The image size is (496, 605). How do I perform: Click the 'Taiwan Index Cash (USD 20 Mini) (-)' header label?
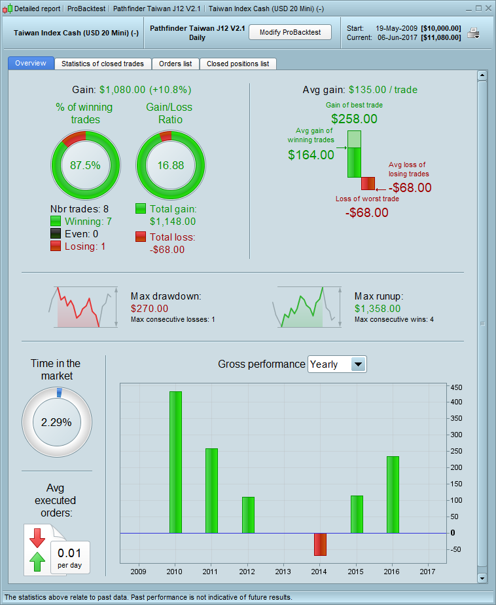77,33
